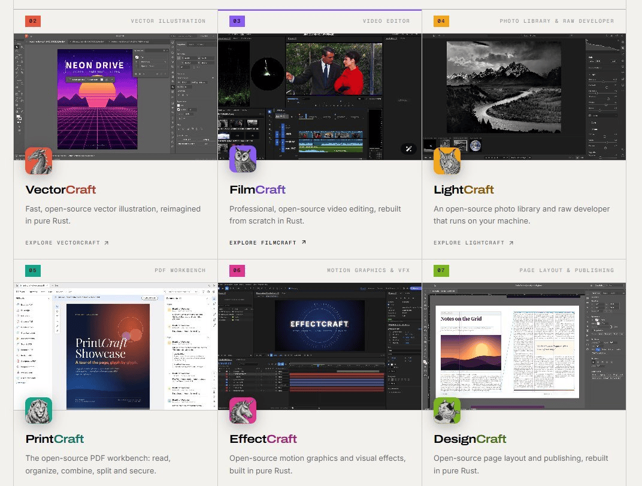Click the purple 03 number badge
The width and height of the screenshot is (642, 486).
coord(237,21)
